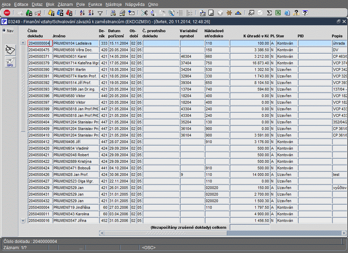Click date 04.10.2004 cell
Screen dimensions: 348x253
pyautogui.click(x=119, y=168)
